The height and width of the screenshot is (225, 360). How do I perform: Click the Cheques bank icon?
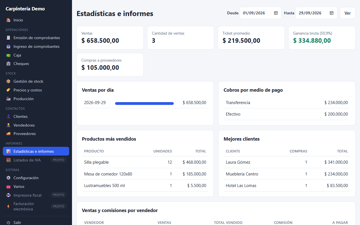(8, 64)
